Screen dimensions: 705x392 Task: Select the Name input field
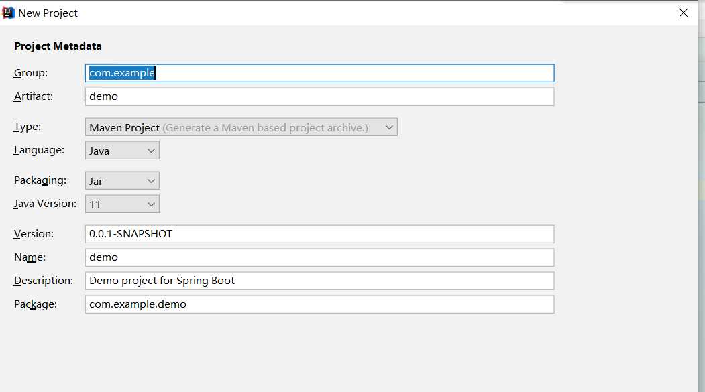pos(320,257)
